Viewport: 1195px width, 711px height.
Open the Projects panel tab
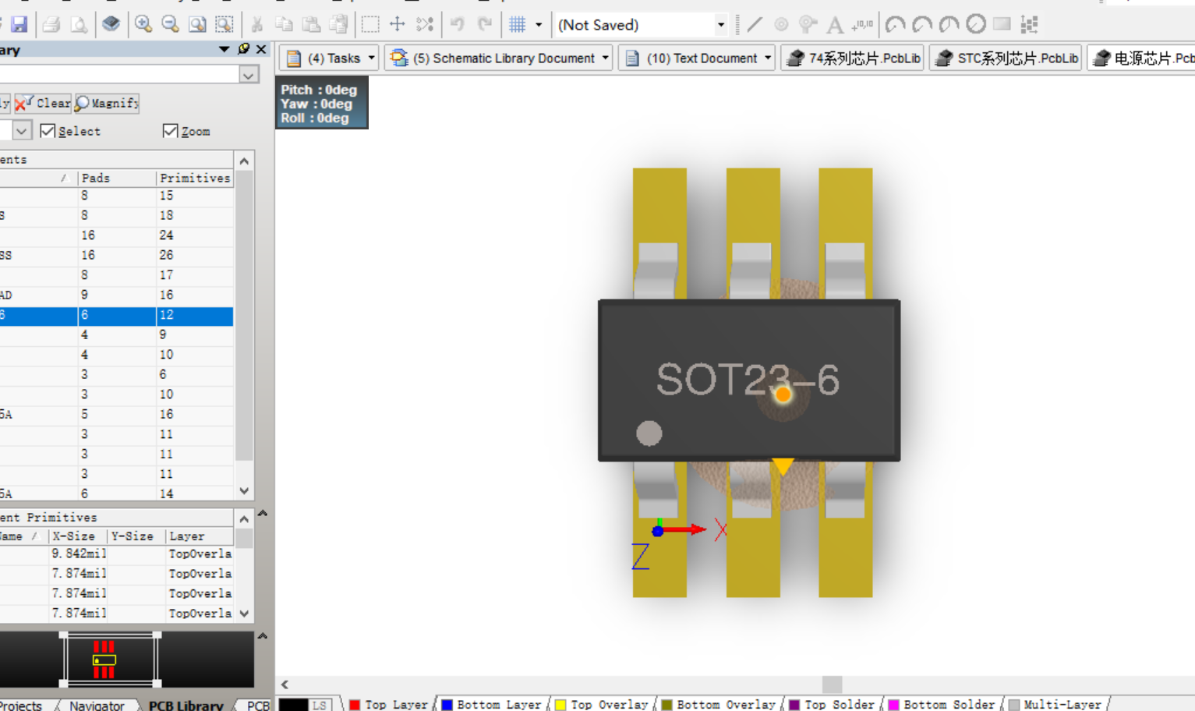(22, 705)
